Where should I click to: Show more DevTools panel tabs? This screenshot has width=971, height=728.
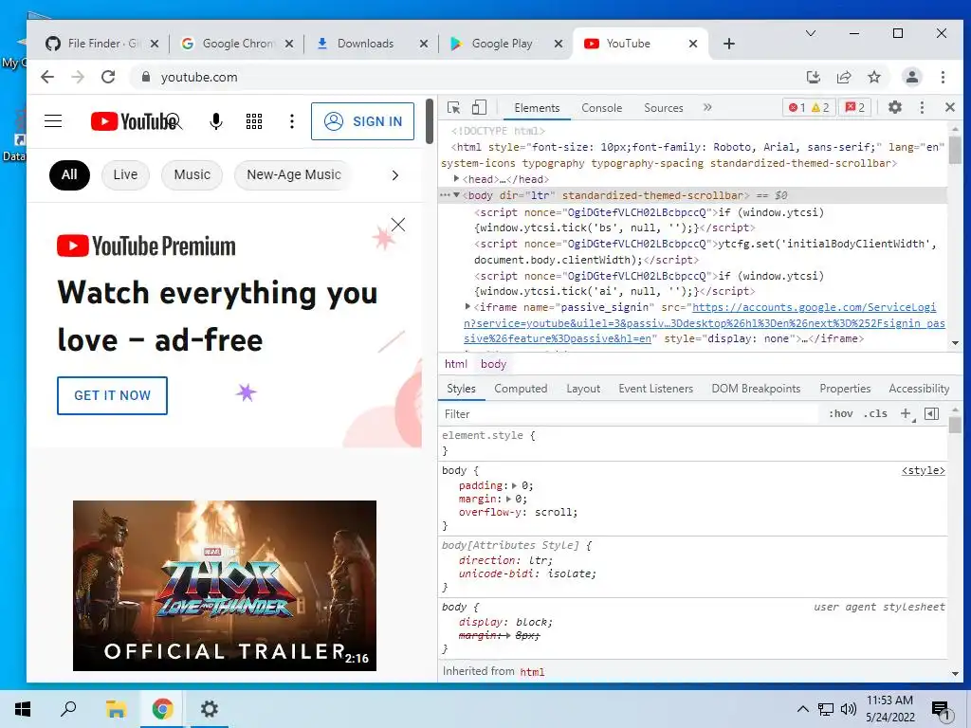707,108
